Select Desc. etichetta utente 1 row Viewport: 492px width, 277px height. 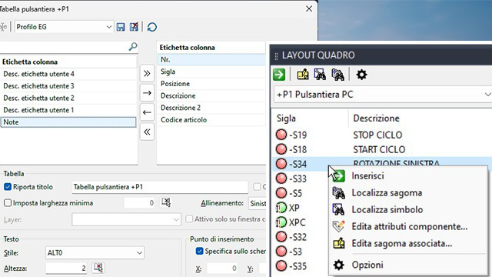[x=68, y=110]
